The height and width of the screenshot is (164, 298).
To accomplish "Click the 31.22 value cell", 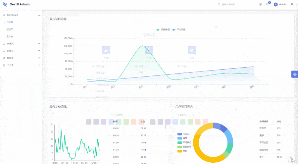I will 143,157.
